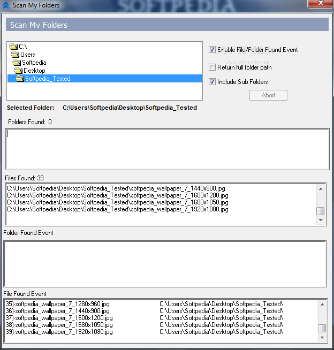The height and width of the screenshot is (350, 334).
Task: Click up arrow of File Found Event scrollbar
Action: click(322, 305)
